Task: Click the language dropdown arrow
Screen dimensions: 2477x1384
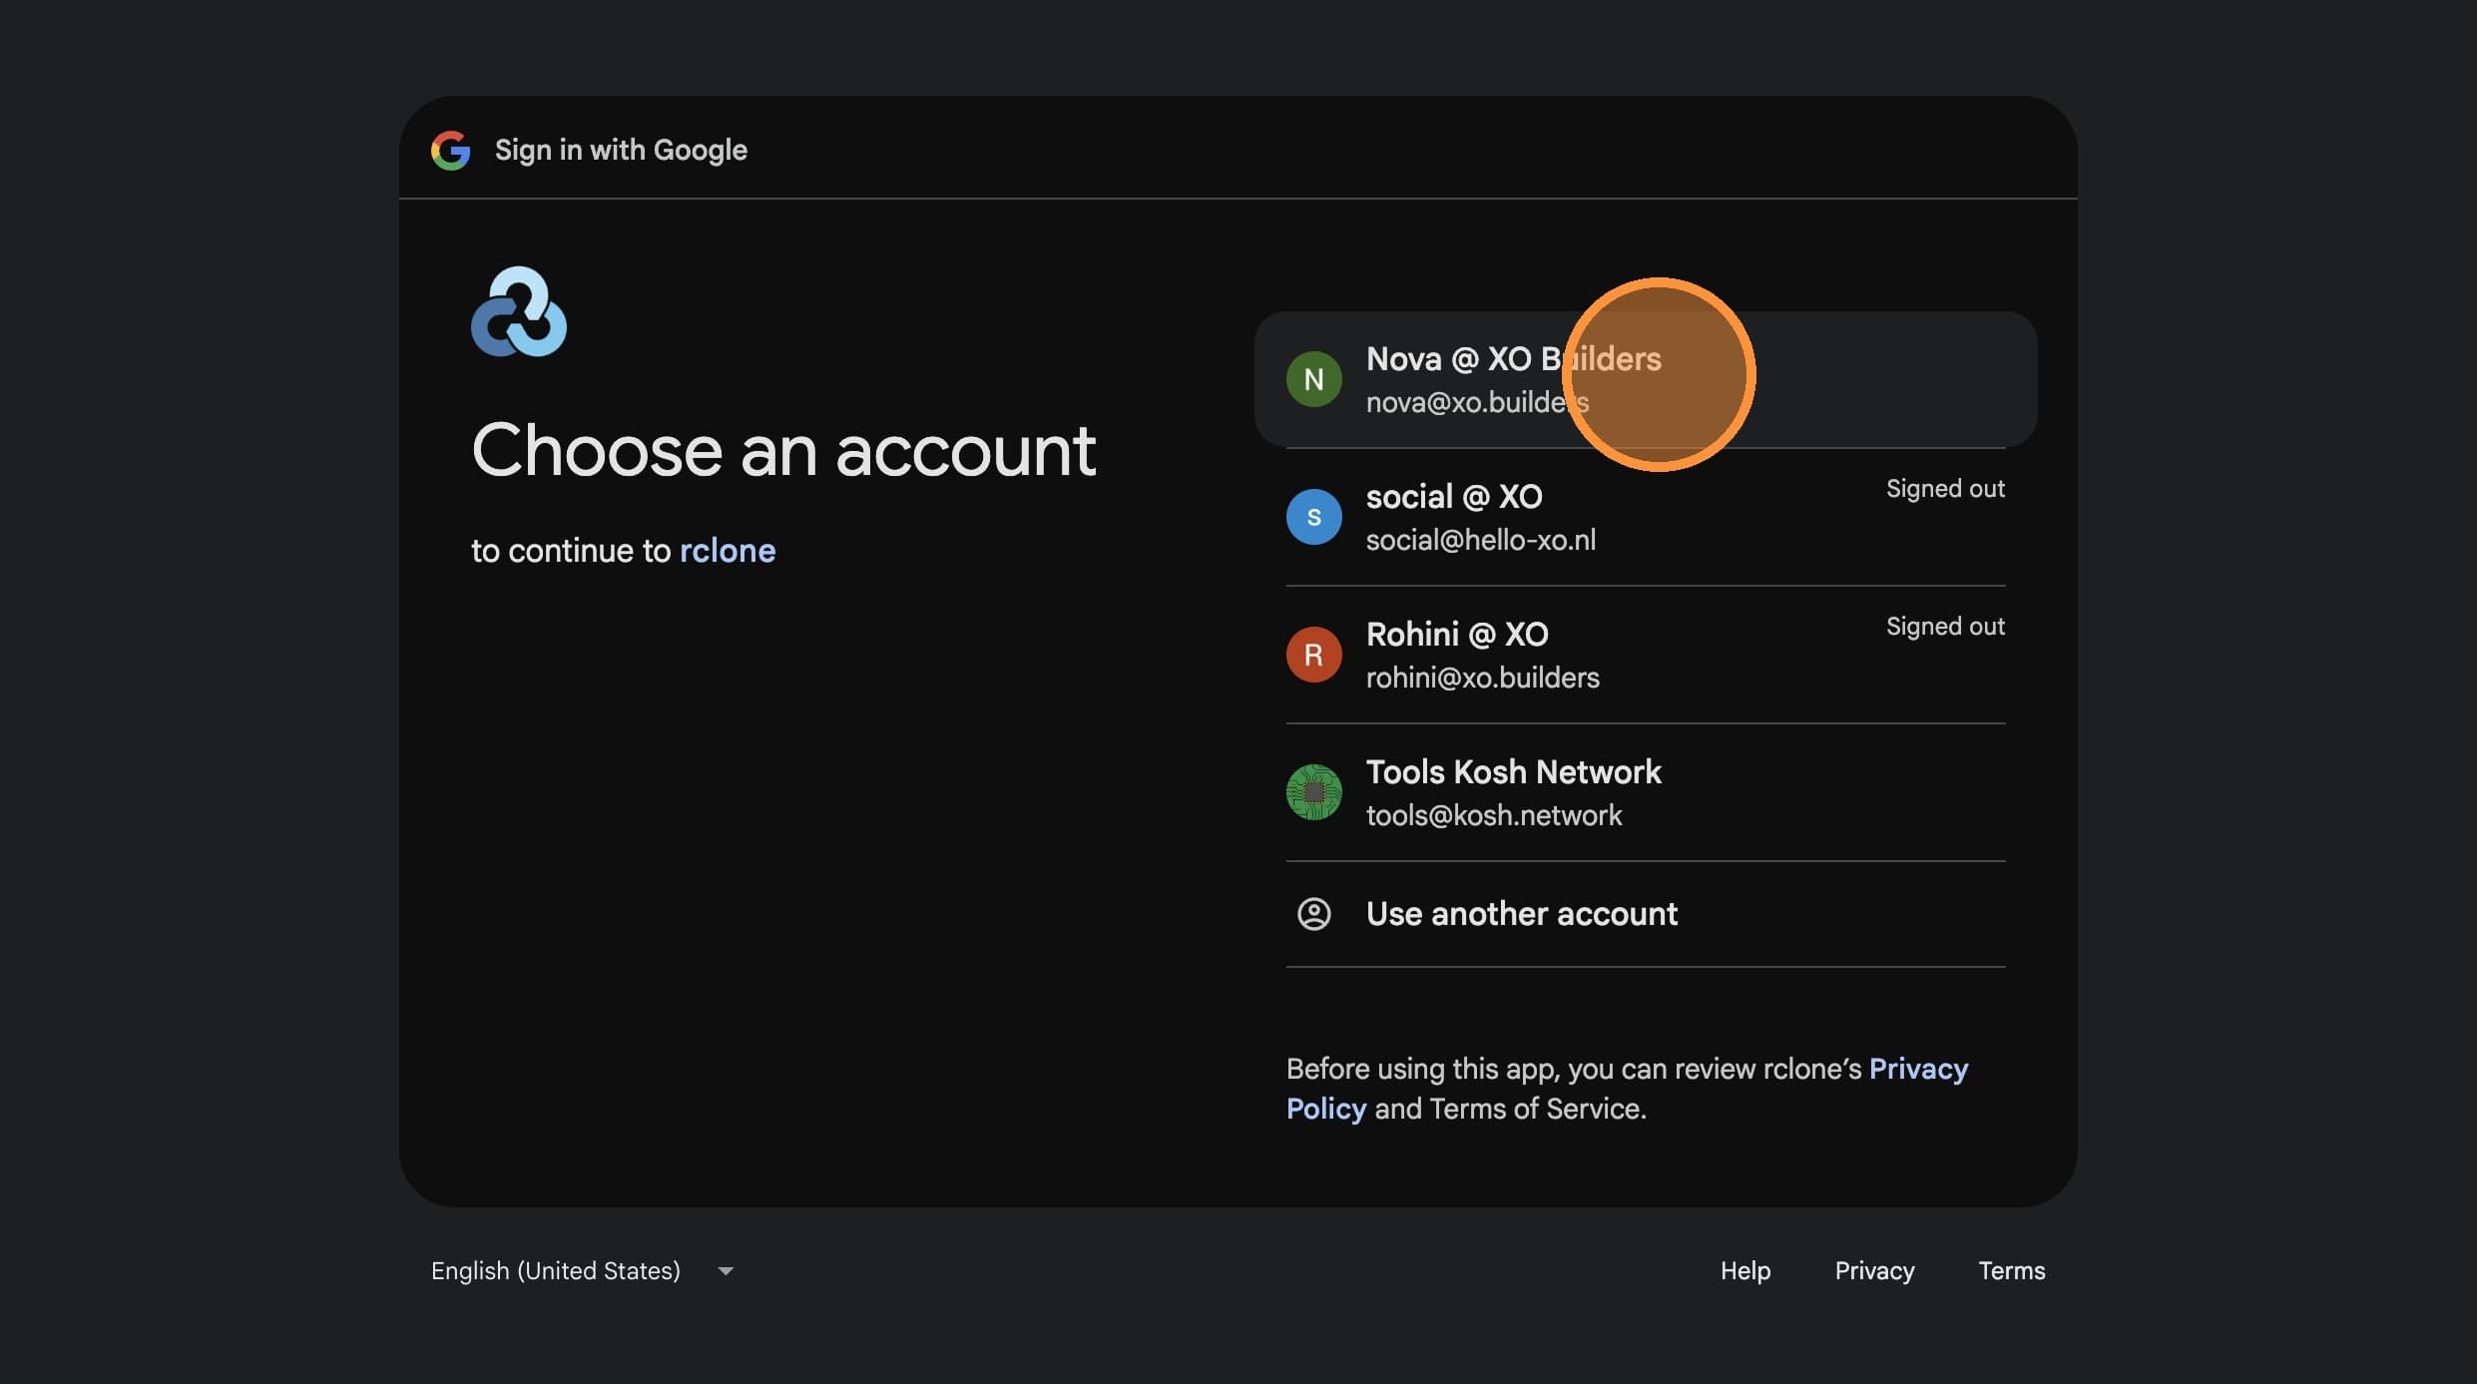Action: point(726,1271)
